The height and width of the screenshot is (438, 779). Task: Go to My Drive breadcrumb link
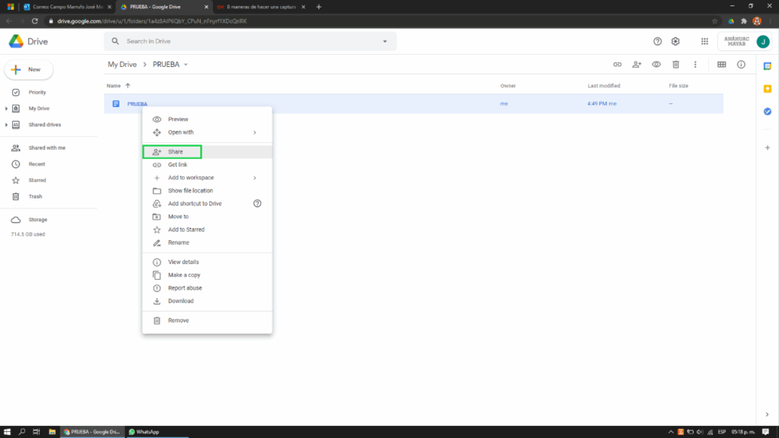point(122,65)
